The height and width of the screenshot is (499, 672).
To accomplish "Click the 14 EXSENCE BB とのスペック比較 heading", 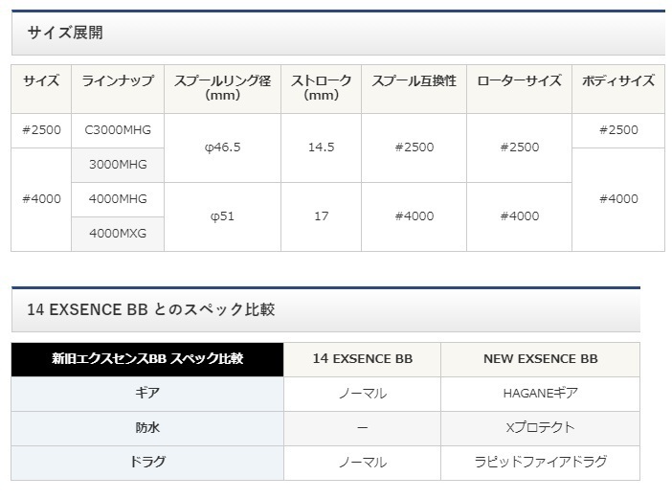I will coord(152,309).
